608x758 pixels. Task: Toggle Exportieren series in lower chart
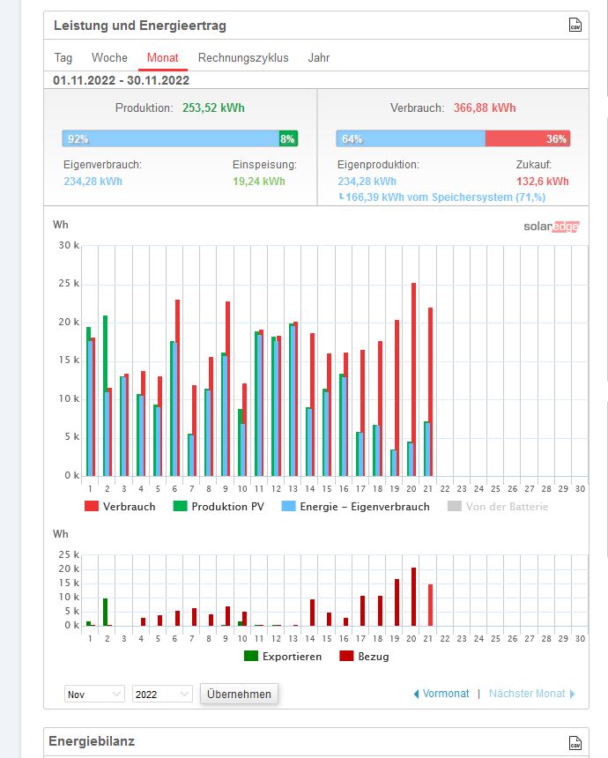pos(283,656)
